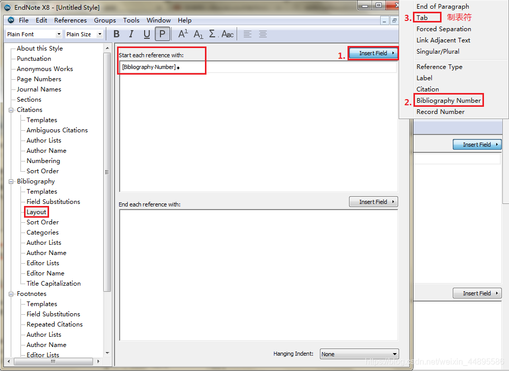Open the Hanging Indent dropdown
Viewport: 509px width, 371px height.
tap(359, 354)
